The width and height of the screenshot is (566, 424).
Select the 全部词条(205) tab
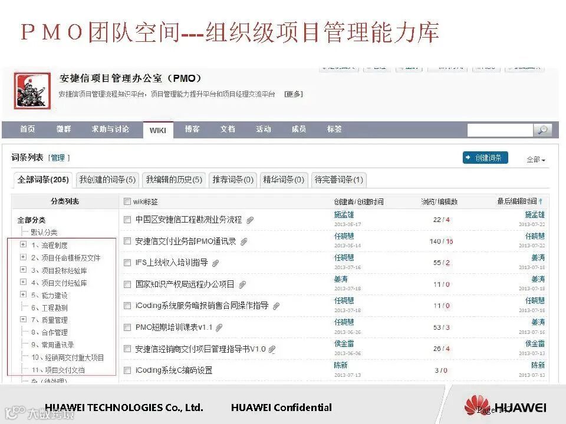coord(43,180)
